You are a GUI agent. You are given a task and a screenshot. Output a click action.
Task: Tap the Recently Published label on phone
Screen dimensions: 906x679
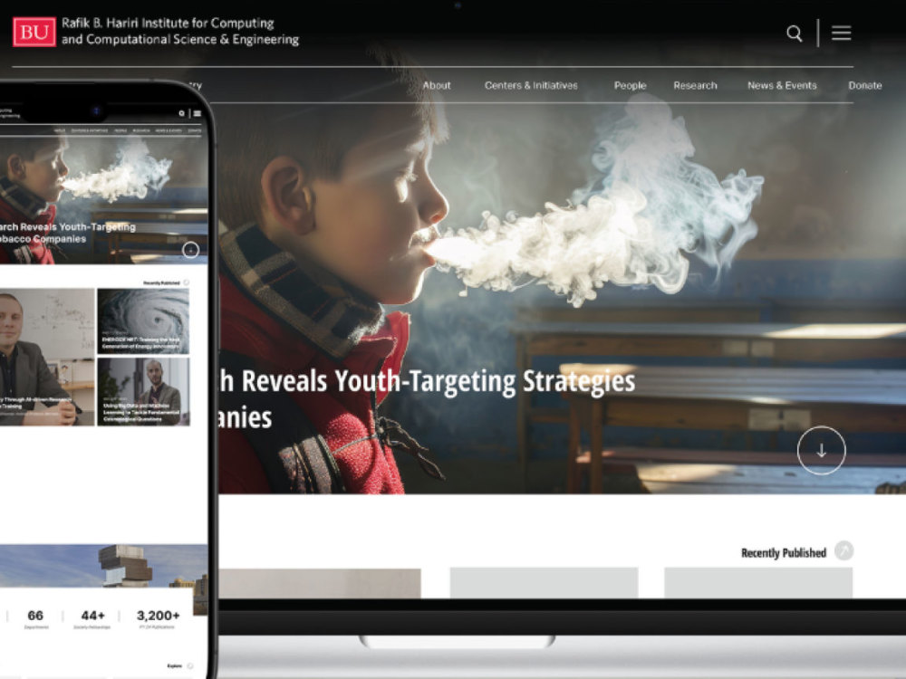pos(161,282)
